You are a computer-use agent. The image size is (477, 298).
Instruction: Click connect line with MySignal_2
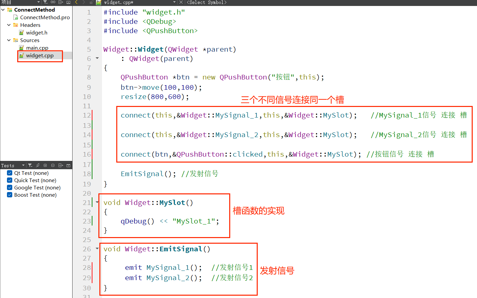[239, 135]
